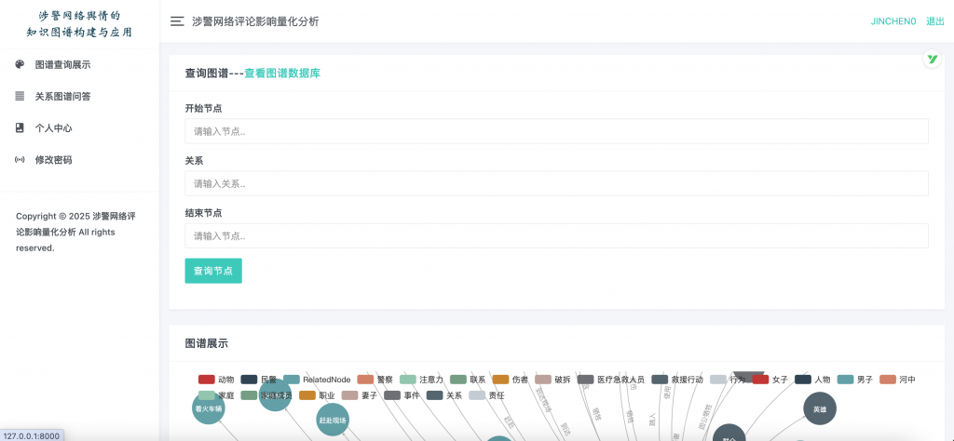Toggle the 注意力 legend item
Image resolution: width=954 pixels, height=441 pixels.
422,380
